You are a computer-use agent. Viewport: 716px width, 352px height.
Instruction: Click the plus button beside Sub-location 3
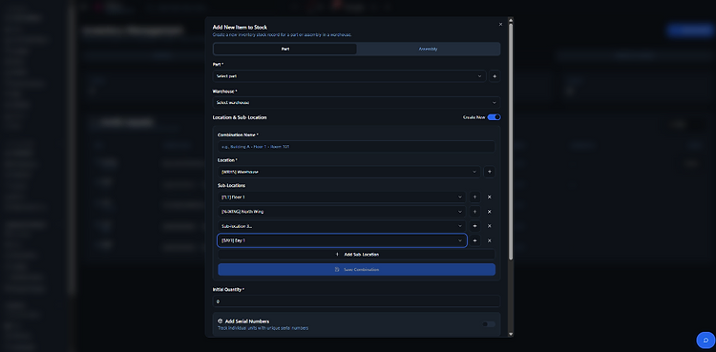coord(474,226)
